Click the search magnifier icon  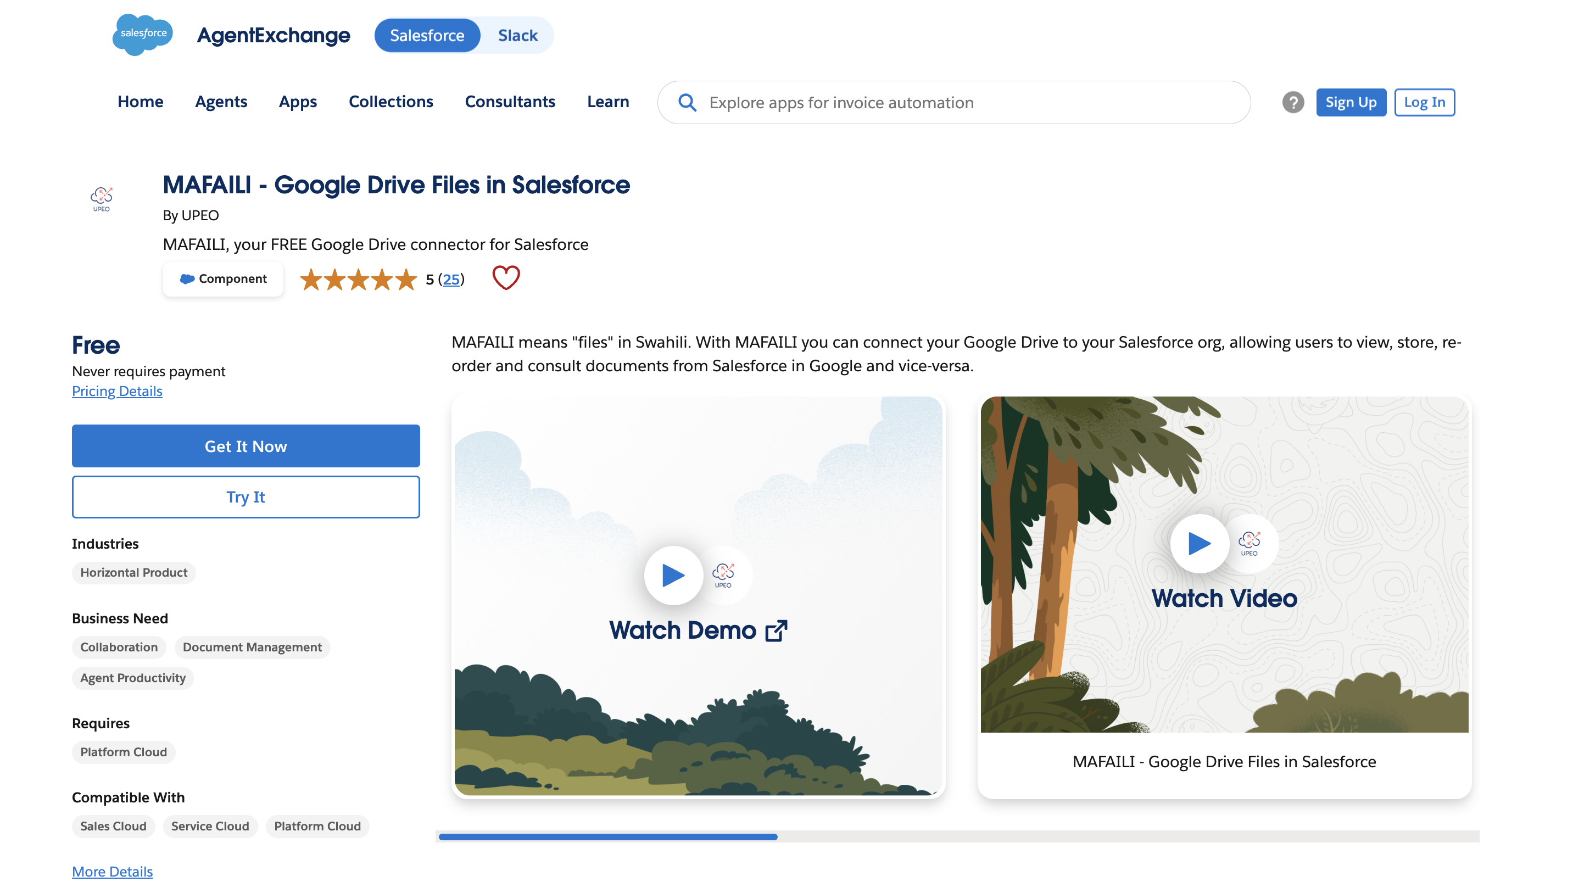(x=687, y=102)
